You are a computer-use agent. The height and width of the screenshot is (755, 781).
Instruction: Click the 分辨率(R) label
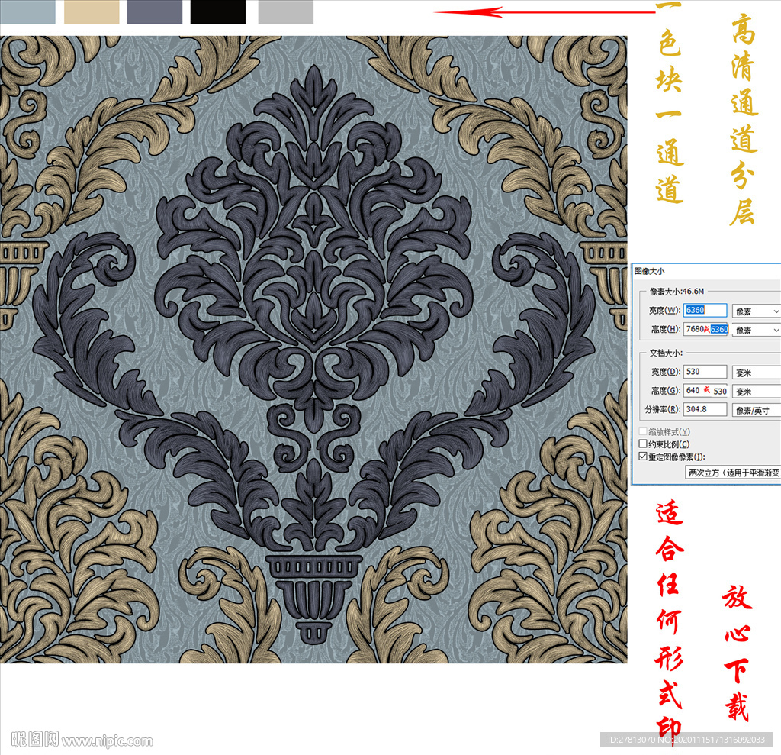[663, 409]
